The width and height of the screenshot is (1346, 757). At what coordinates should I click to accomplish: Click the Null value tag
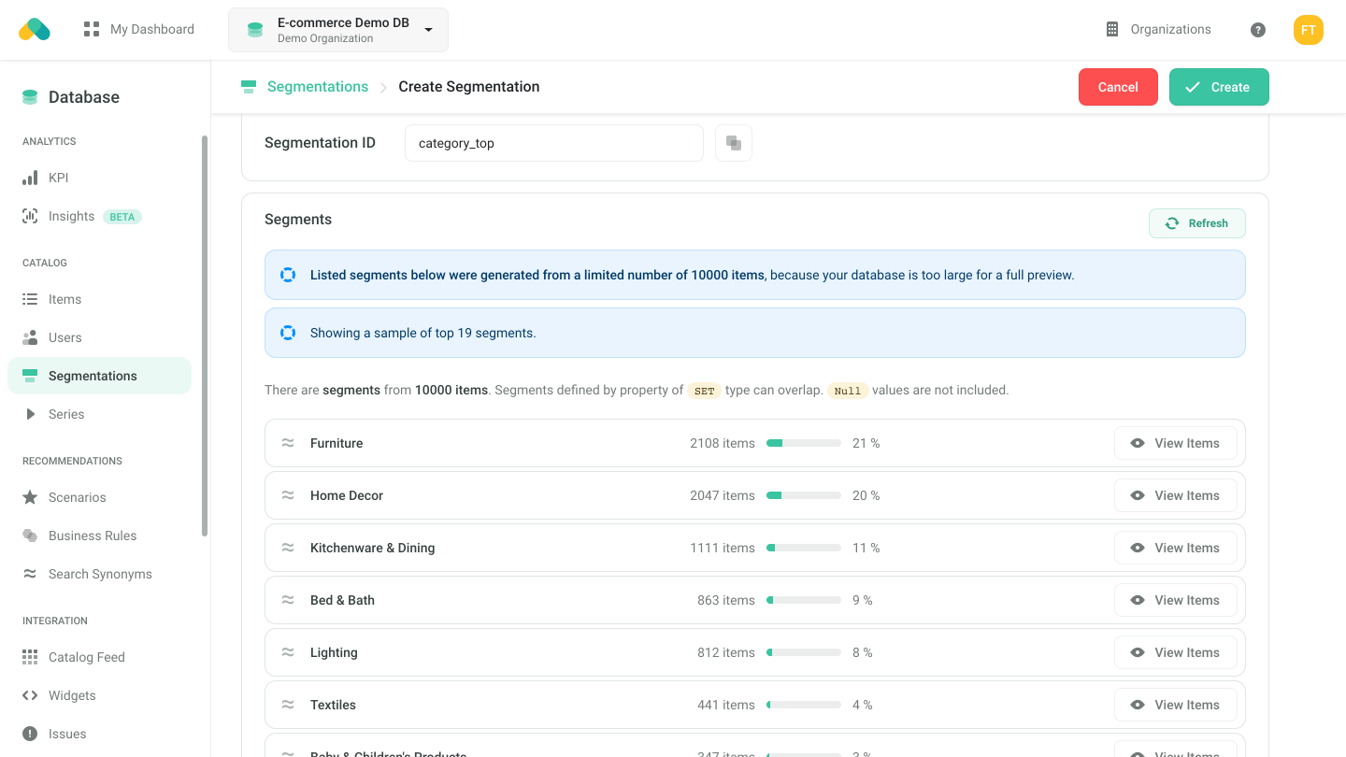click(x=848, y=391)
